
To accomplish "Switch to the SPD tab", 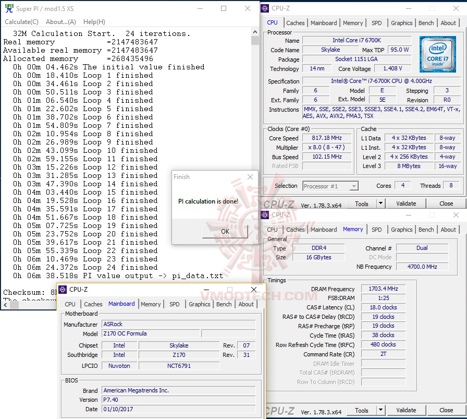I will pos(377,23).
